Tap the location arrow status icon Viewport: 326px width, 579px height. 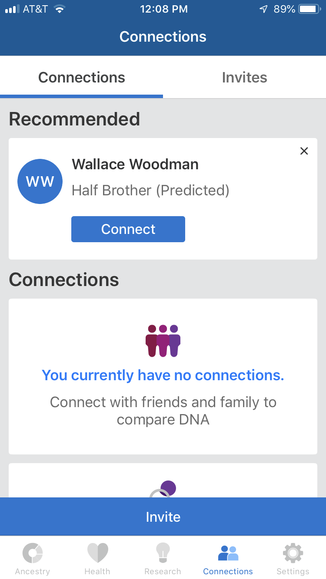pos(263,9)
